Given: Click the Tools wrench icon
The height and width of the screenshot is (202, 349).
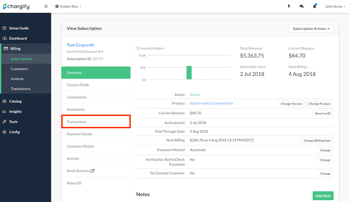Looking at the screenshot, I should [x=4, y=122].
